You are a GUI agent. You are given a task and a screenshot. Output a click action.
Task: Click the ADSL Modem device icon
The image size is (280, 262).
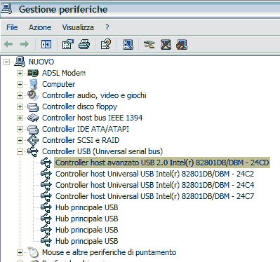(33, 73)
